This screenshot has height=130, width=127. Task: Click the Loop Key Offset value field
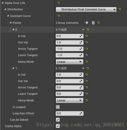tap(69, 113)
